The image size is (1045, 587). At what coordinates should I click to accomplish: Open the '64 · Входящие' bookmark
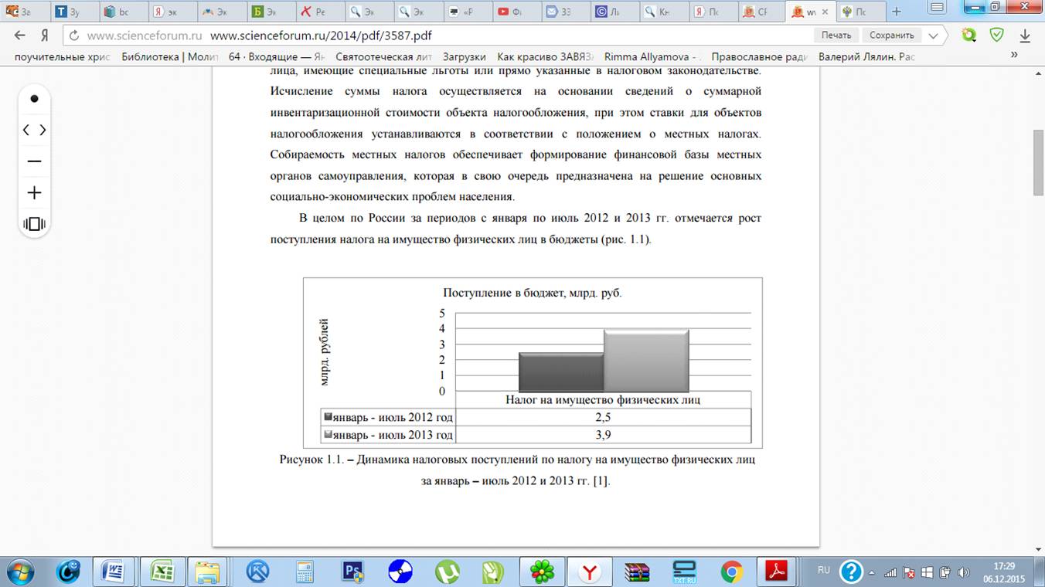[x=277, y=56]
